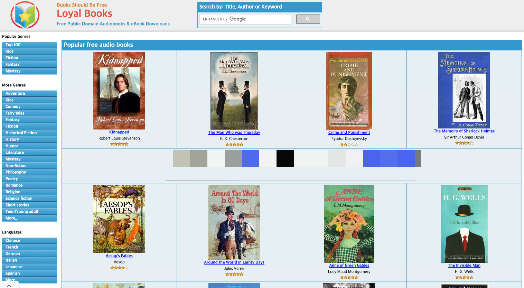Expand More... genres list
Image resolution: width=524 pixels, height=288 pixels.
click(29, 218)
